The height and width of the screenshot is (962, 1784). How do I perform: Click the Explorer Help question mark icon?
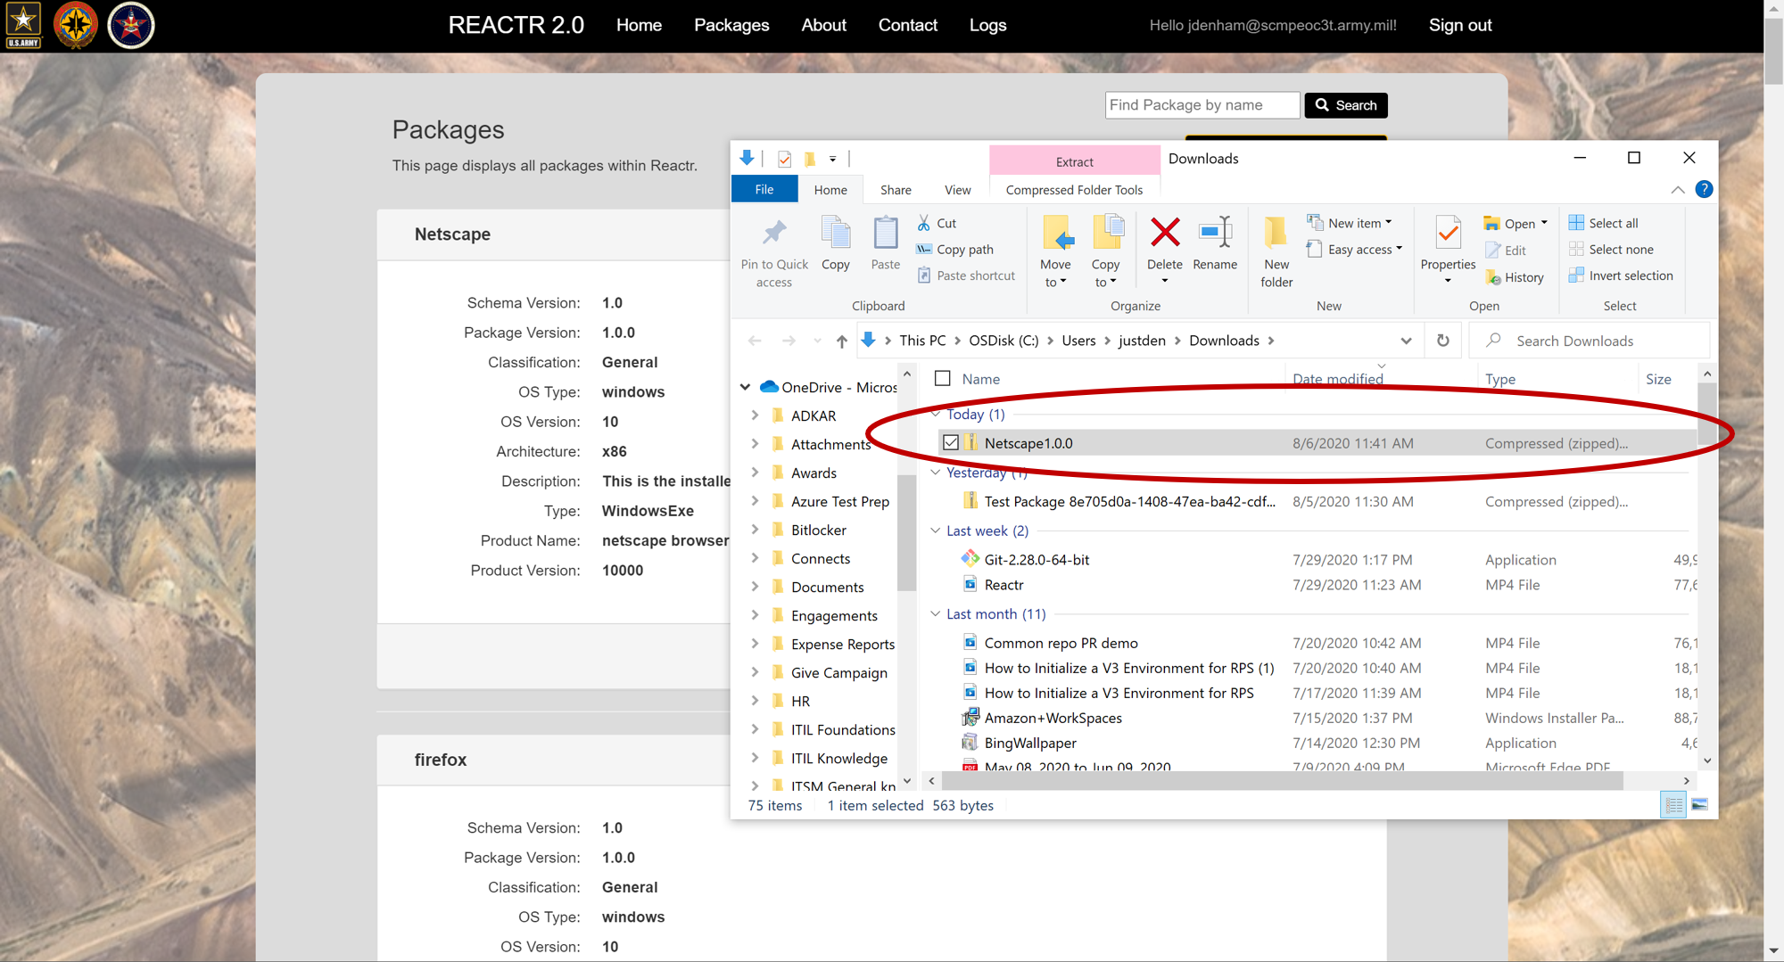click(1704, 189)
